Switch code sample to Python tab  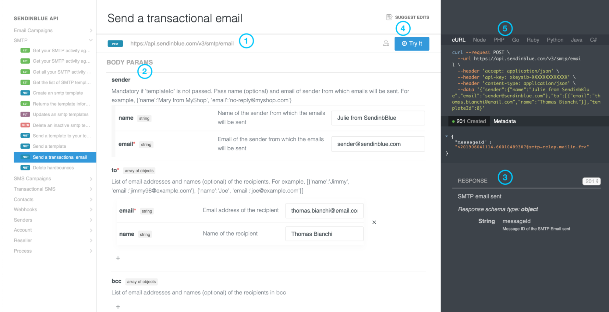click(x=555, y=40)
